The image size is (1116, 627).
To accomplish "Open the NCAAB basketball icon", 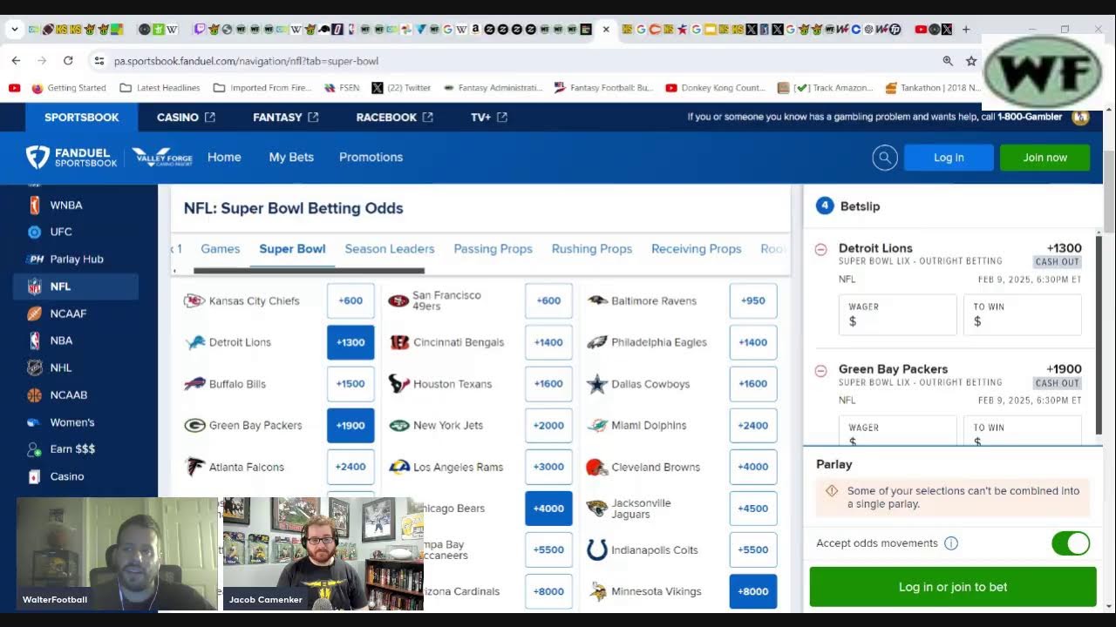I will 35,395.
